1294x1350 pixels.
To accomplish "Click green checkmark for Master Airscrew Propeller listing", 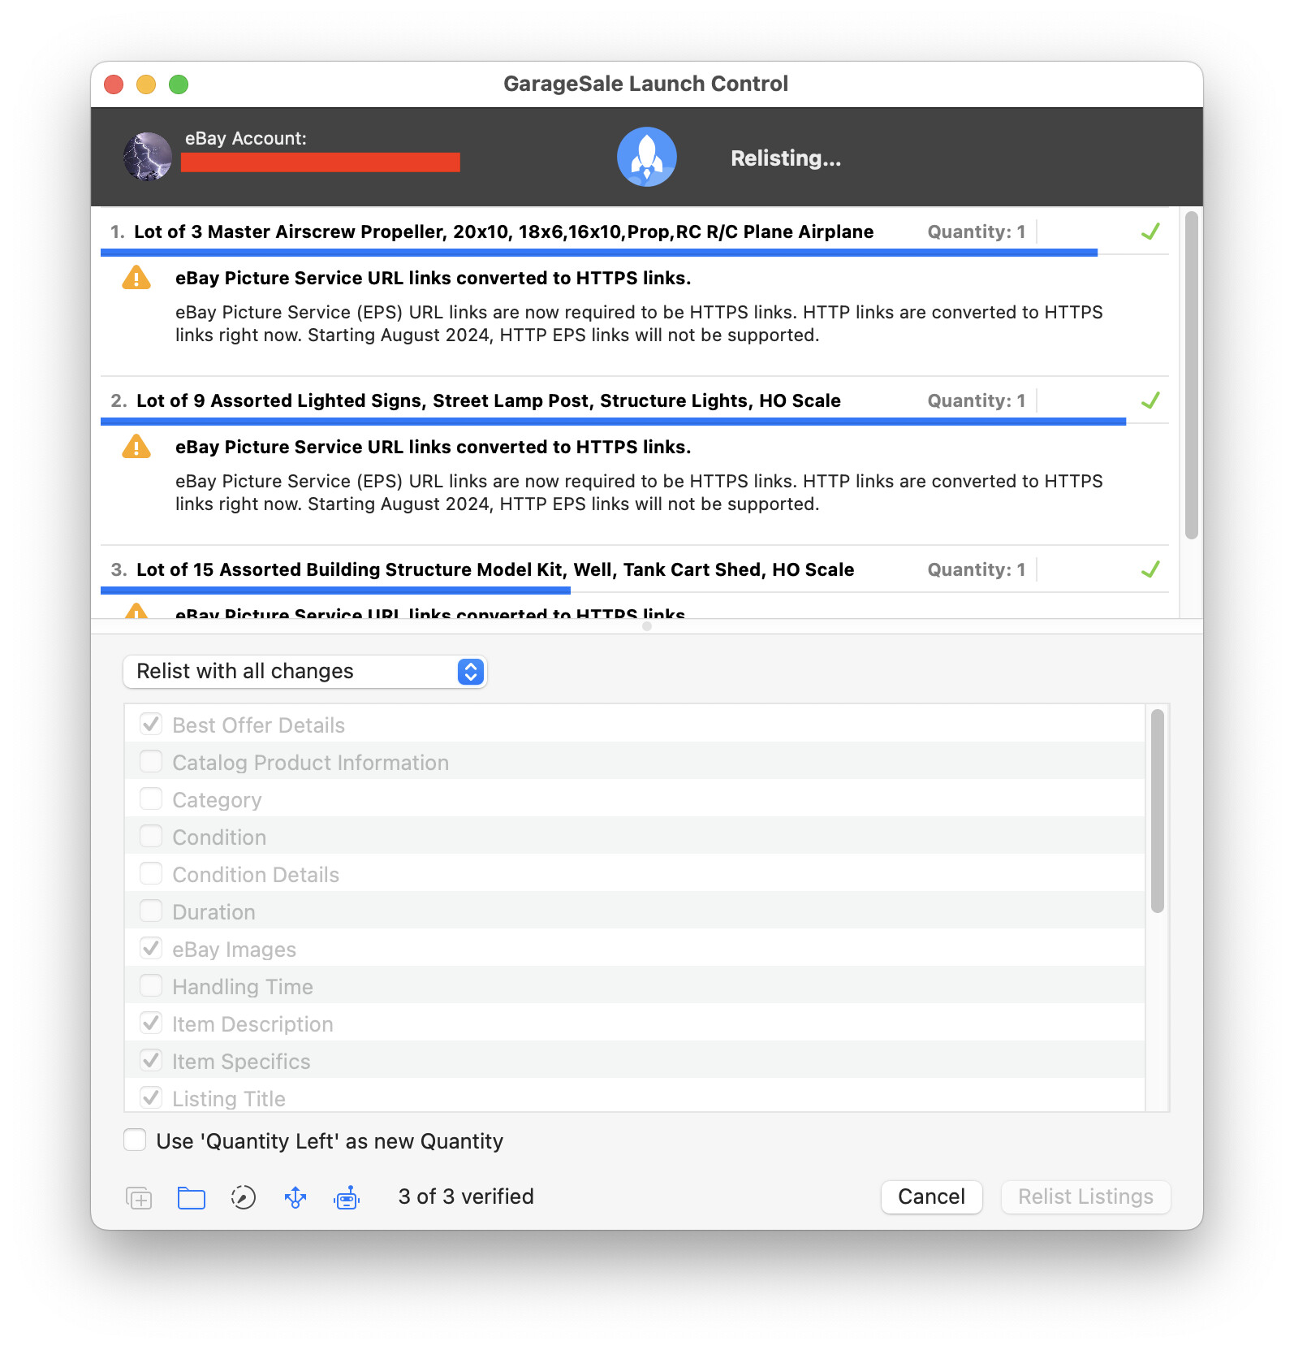I will pos(1150,231).
